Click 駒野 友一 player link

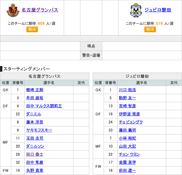pos(127,98)
